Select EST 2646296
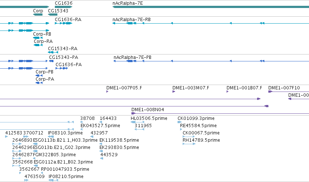 (x=22, y=147)
